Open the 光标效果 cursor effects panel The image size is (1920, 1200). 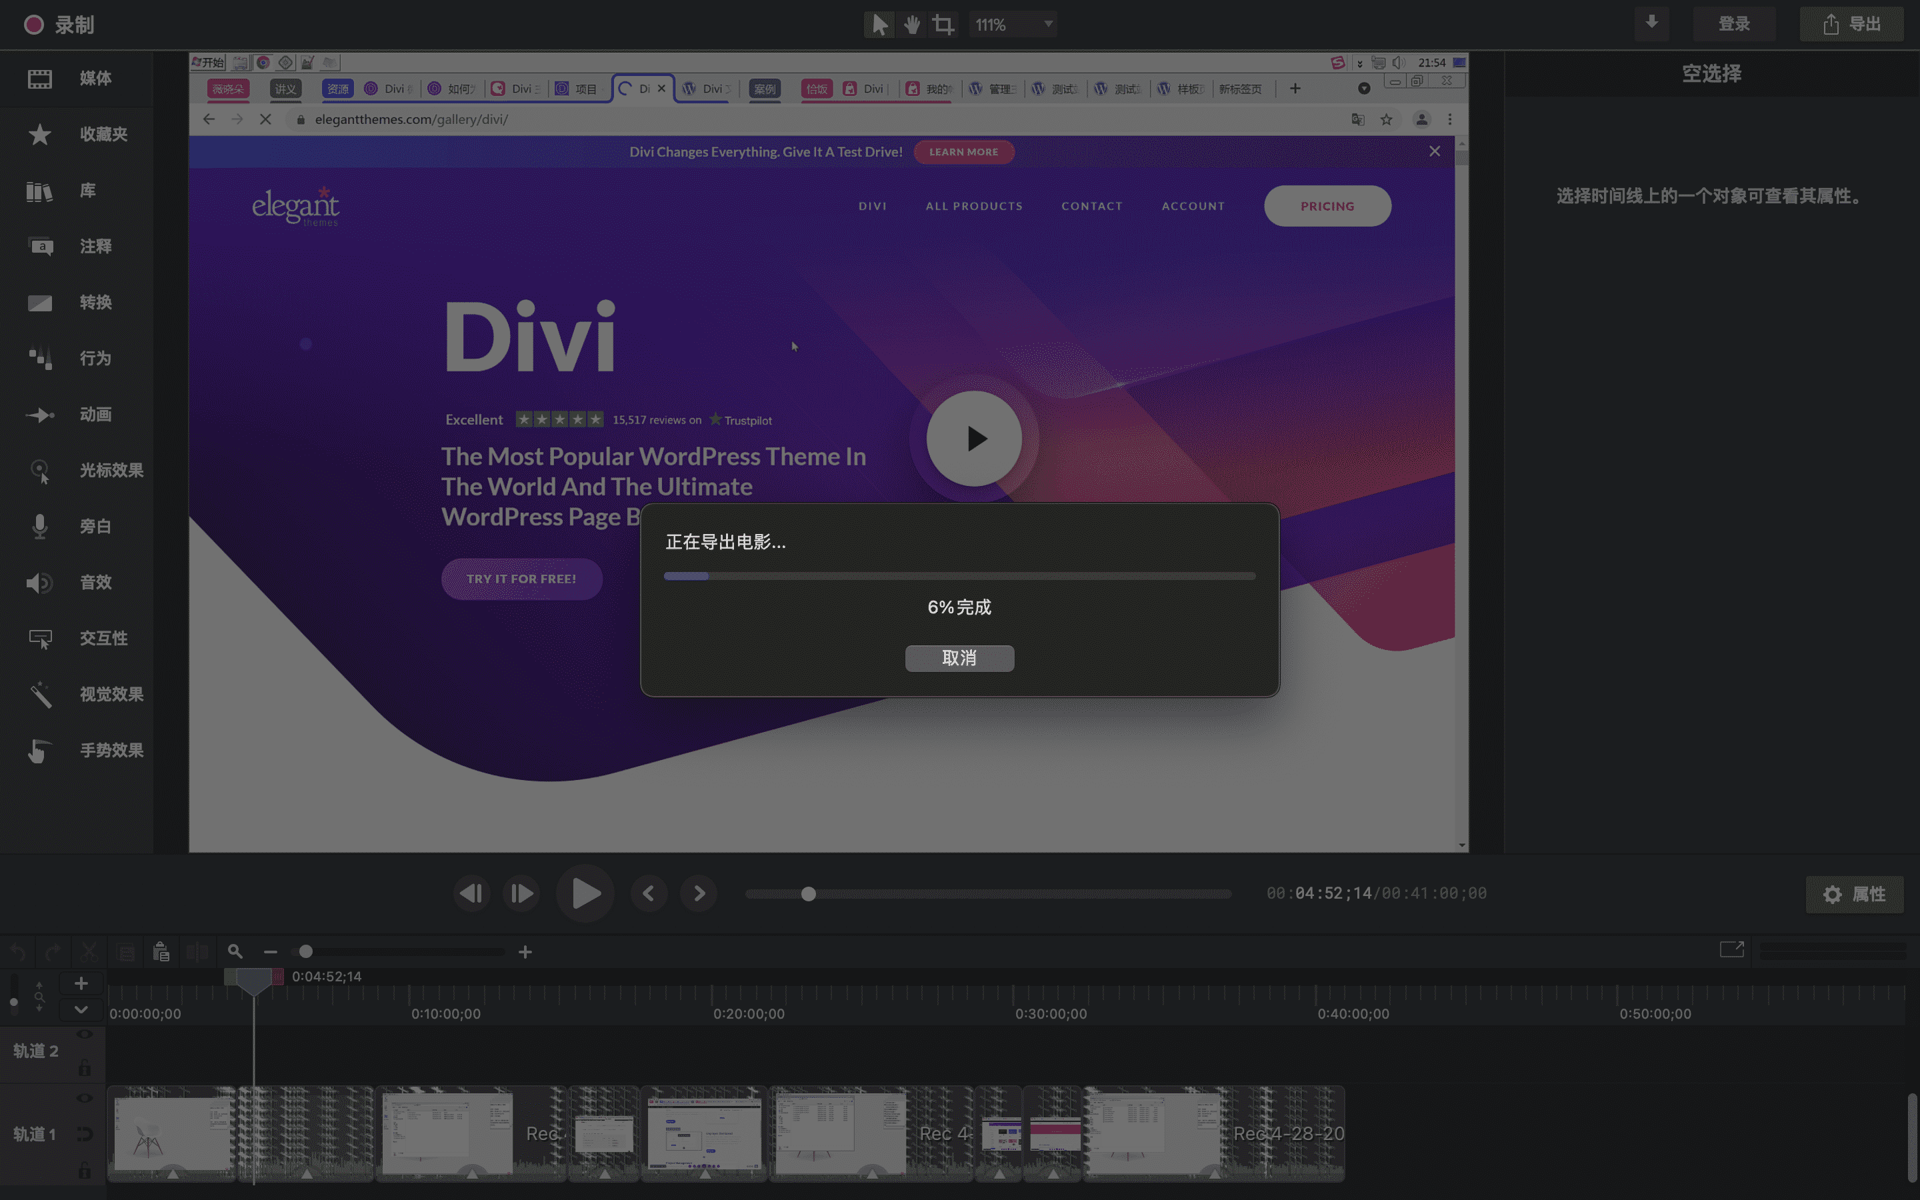76,471
